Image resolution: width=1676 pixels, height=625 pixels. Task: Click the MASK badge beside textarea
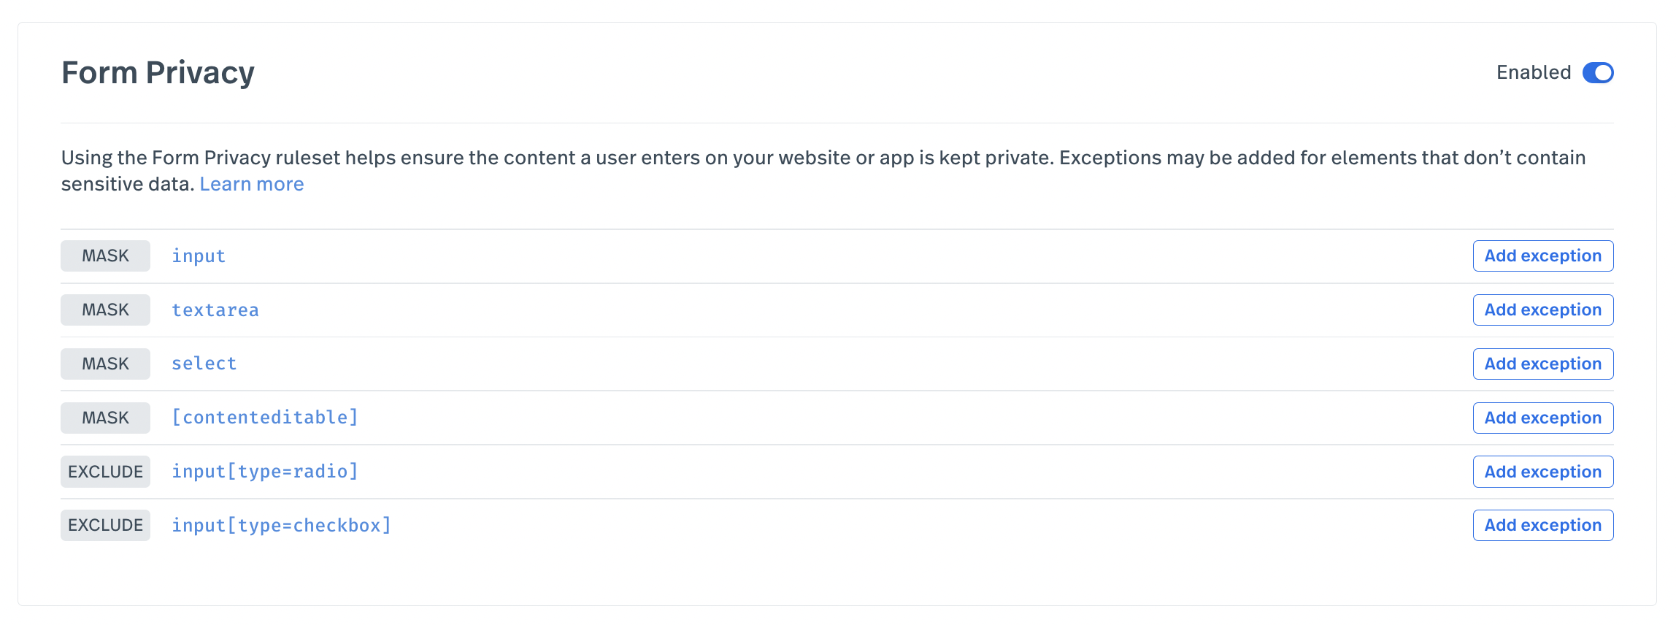[x=105, y=310]
